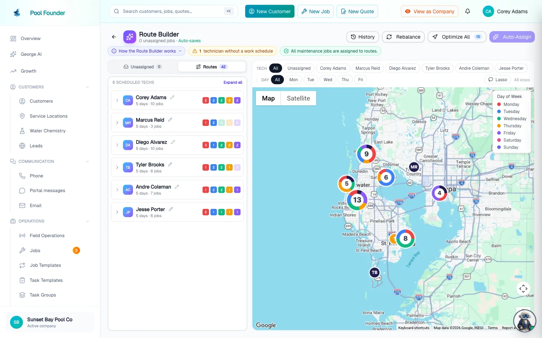This screenshot has width=542, height=338.
Task: Open Sunset Bay Pool Co company switcher
Action: 50,322
